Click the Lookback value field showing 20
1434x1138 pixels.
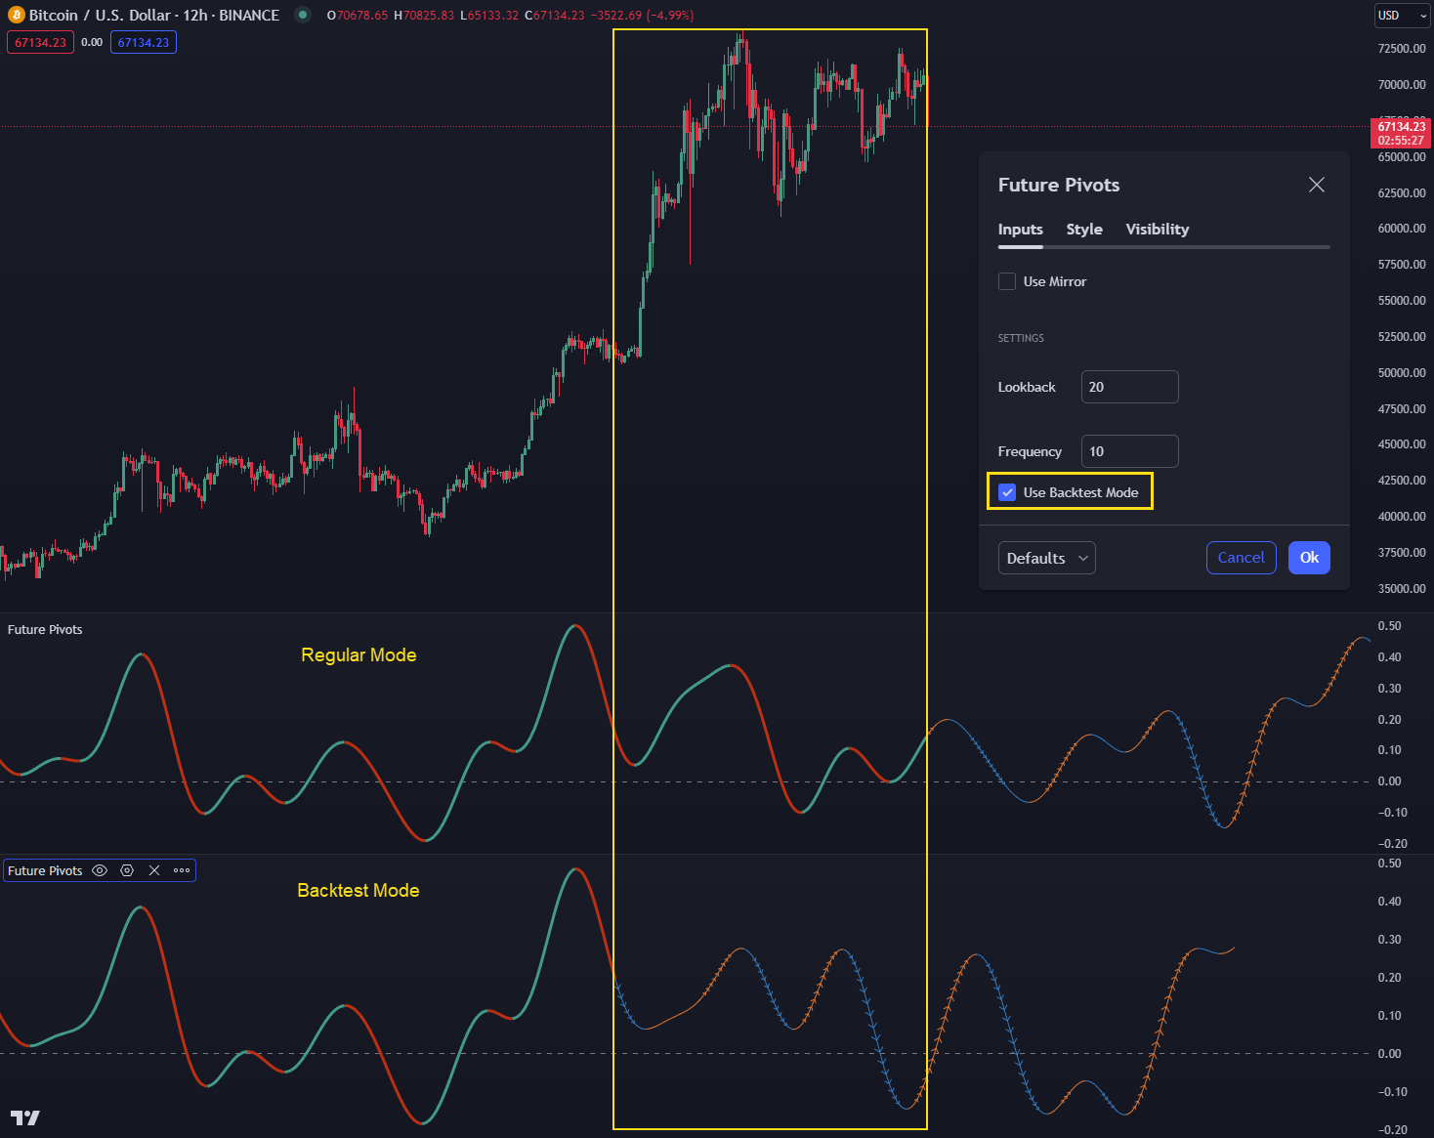pyautogui.click(x=1129, y=387)
